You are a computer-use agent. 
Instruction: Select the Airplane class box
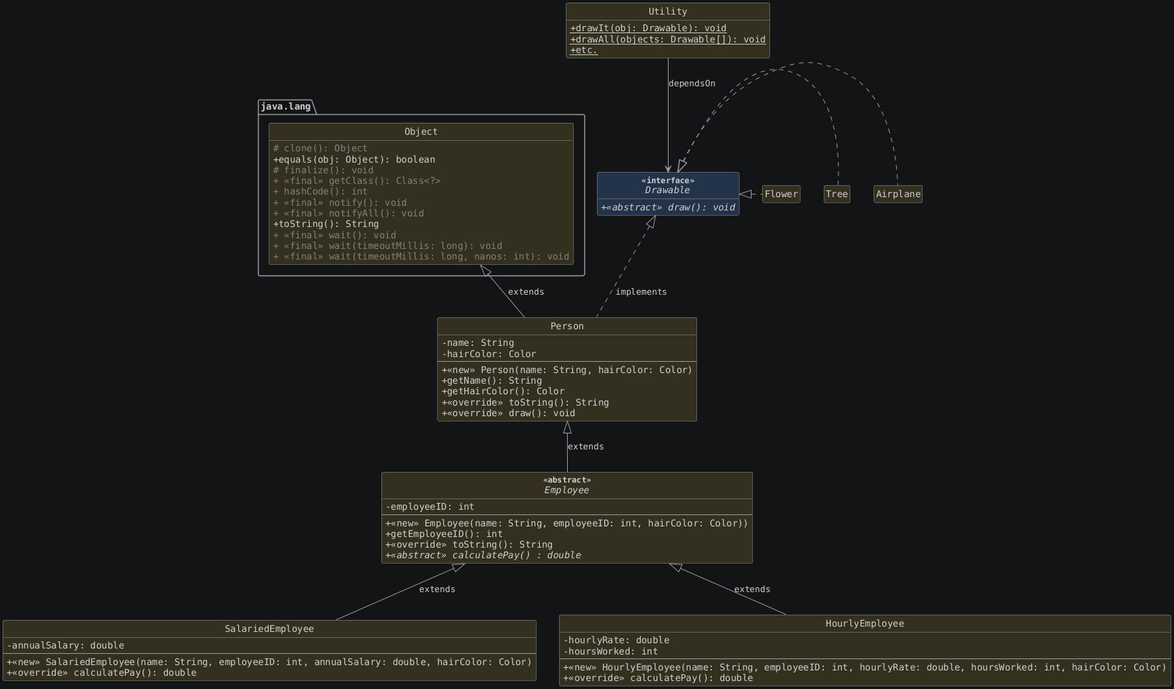pyautogui.click(x=898, y=194)
